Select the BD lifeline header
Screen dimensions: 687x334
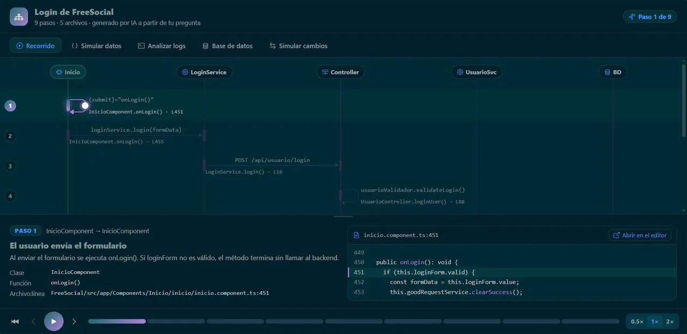click(x=613, y=72)
